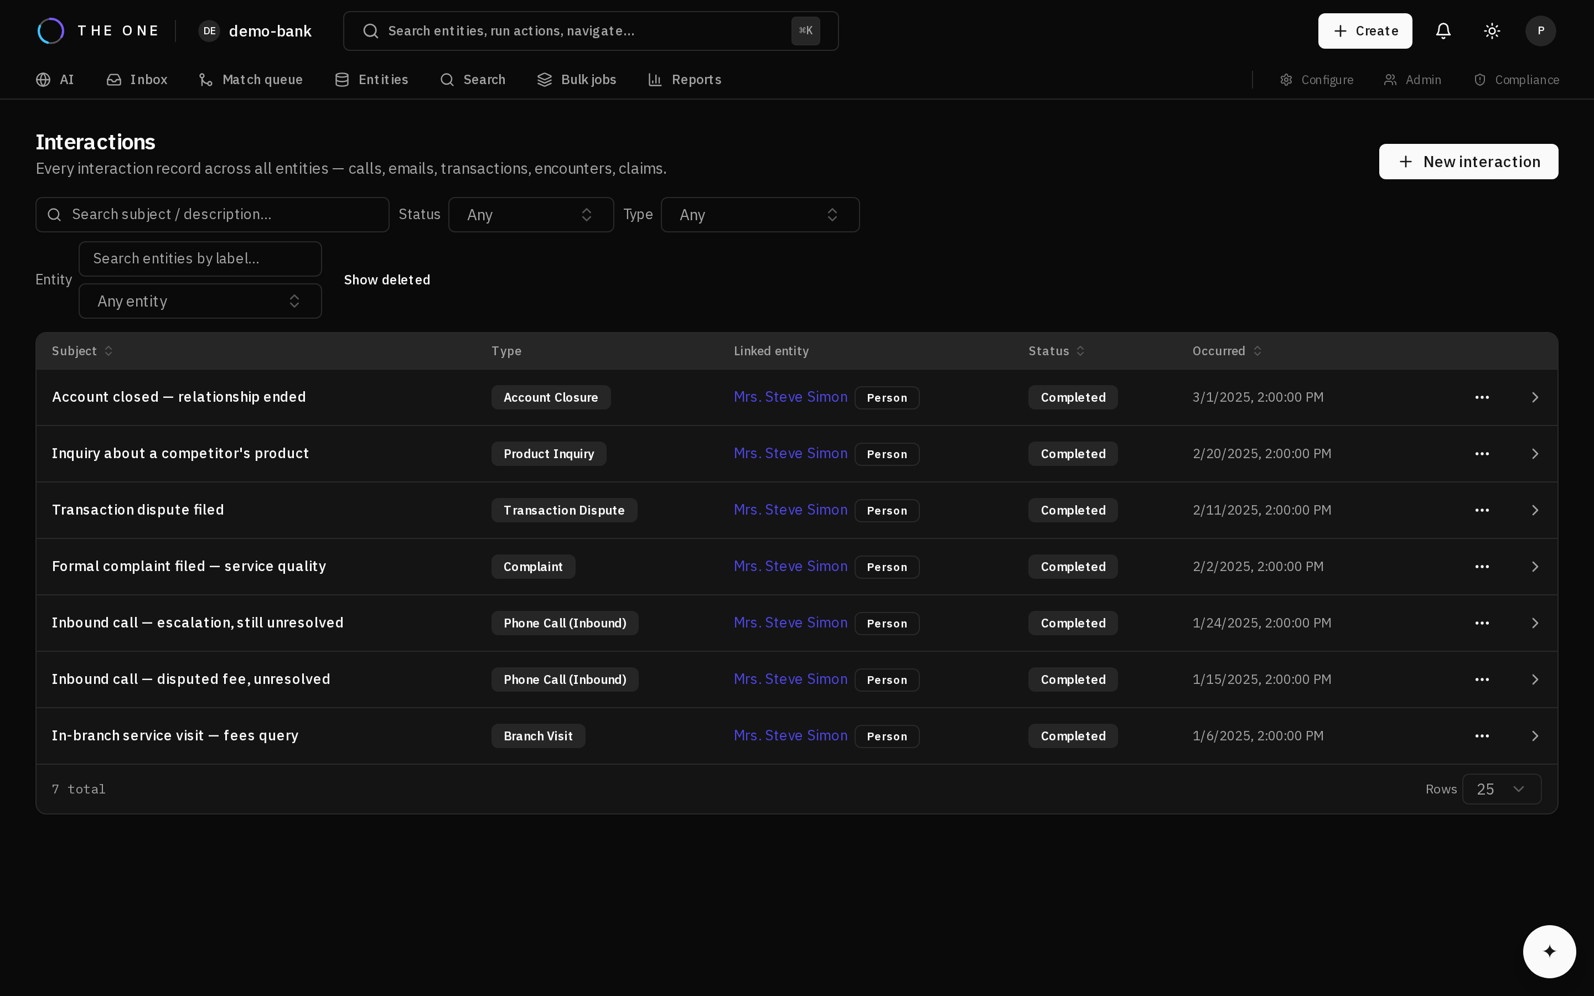The height and width of the screenshot is (996, 1594).
Task: Open the Match queue tab
Action: pyautogui.click(x=251, y=80)
